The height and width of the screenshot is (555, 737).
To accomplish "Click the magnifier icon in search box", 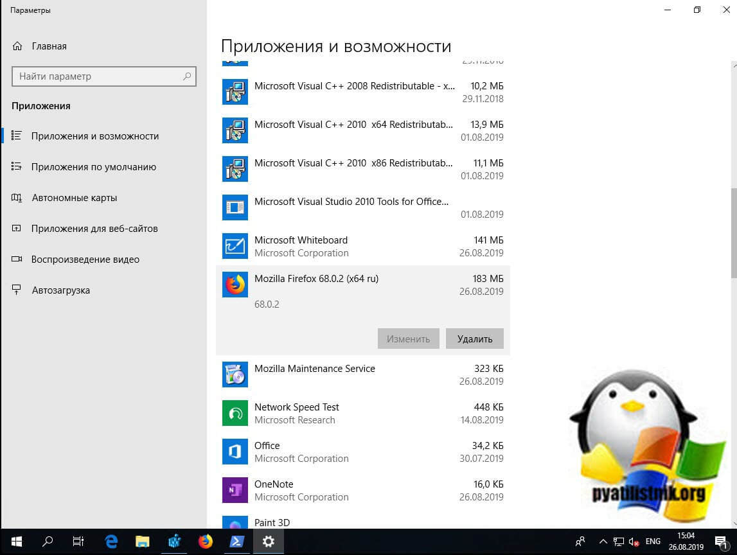I will click(187, 76).
